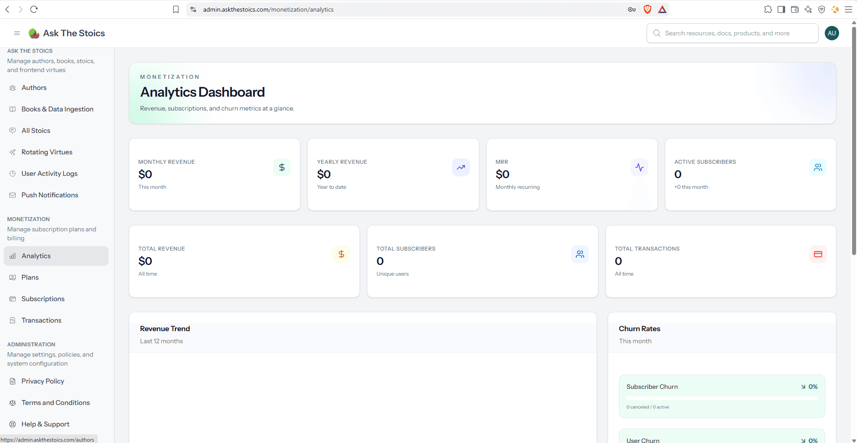The width and height of the screenshot is (857, 443).
Task: Go back with browser back arrow
Action: pyautogui.click(x=8, y=9)
